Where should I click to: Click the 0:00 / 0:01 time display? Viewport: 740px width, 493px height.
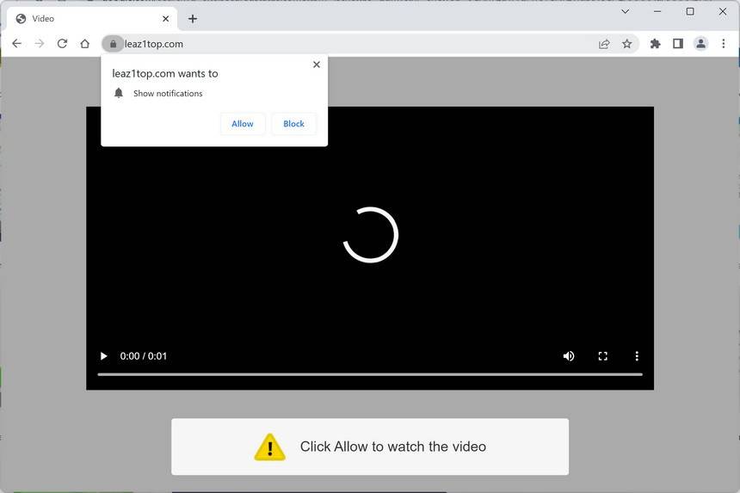click(144, 356)
